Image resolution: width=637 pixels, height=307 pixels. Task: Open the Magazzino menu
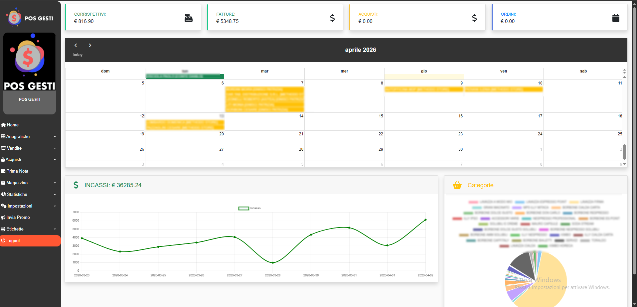point(30,183)
